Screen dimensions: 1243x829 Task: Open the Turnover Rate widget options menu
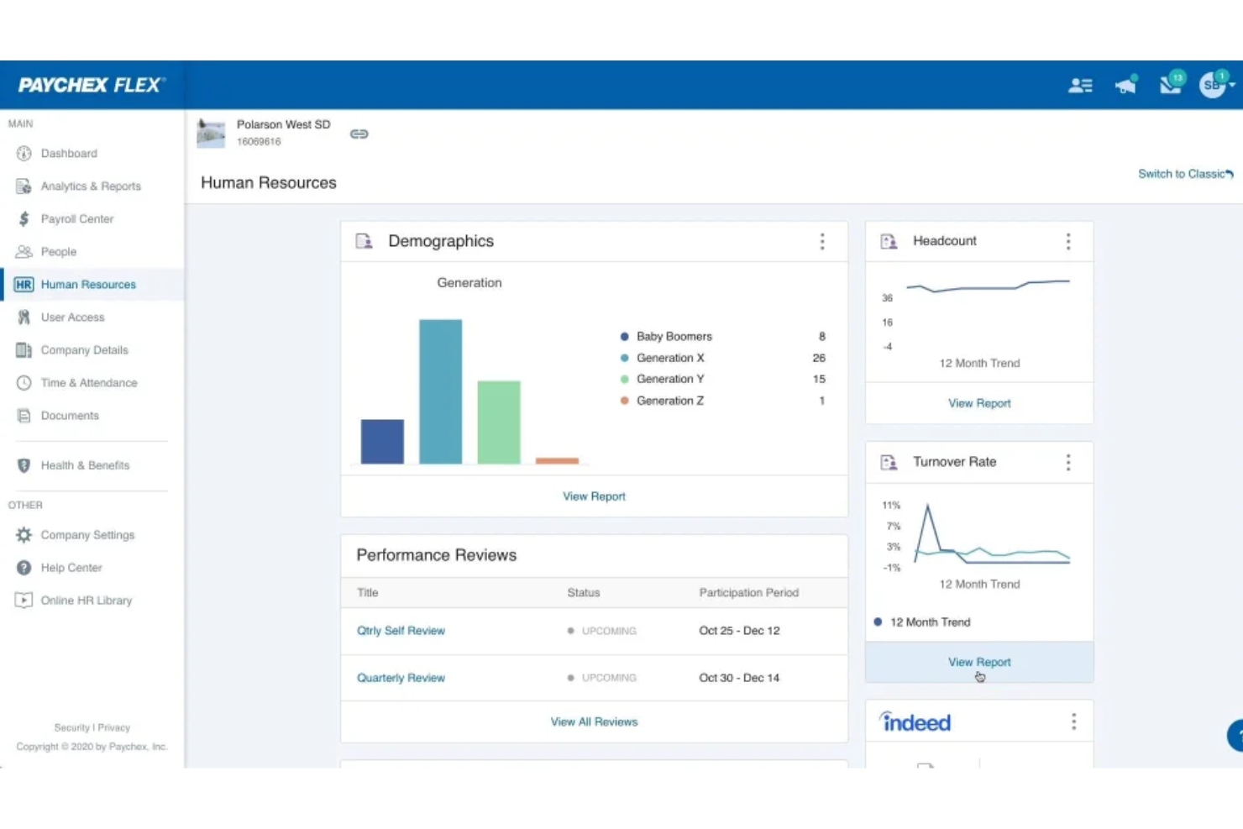(x=1068, y=462)
